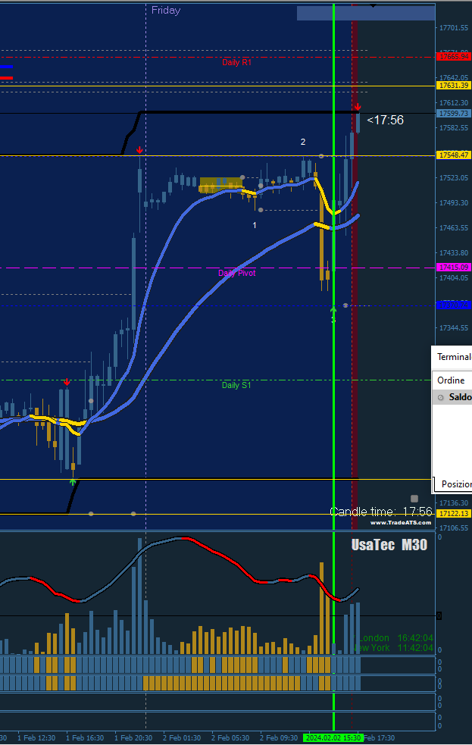
Task: Click the Candle time: 17:56 label
Action: pyautogui.click(x=381, y=512)
